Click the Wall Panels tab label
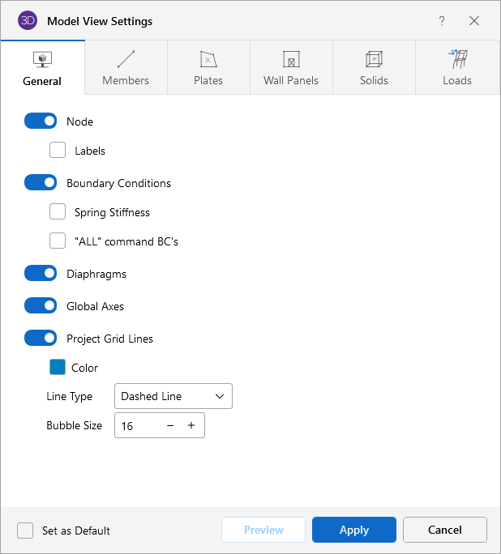501x554 pixels. click(291, 80)
